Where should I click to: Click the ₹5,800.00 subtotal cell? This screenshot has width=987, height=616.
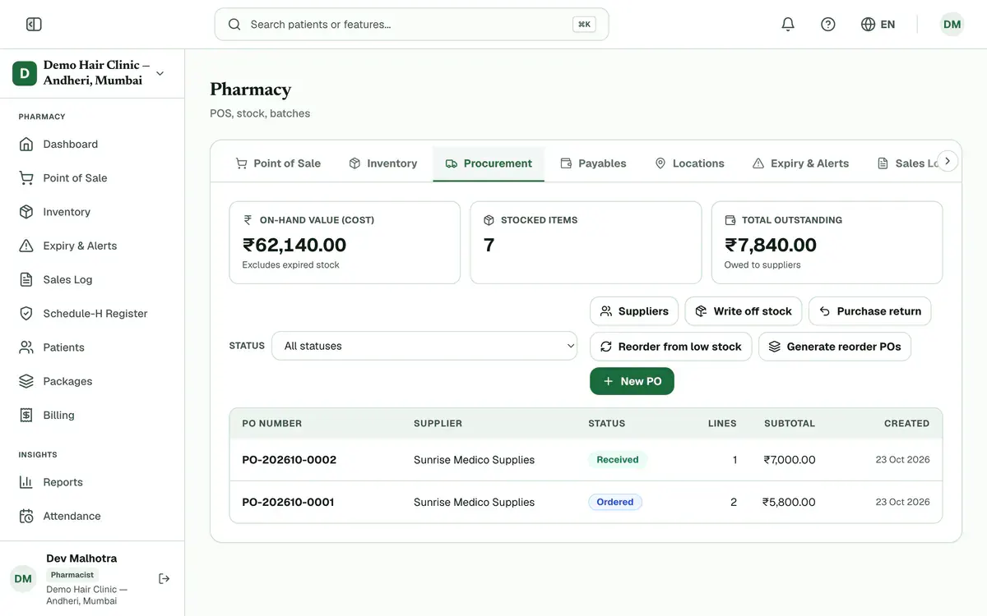click(x=789, y=502)
